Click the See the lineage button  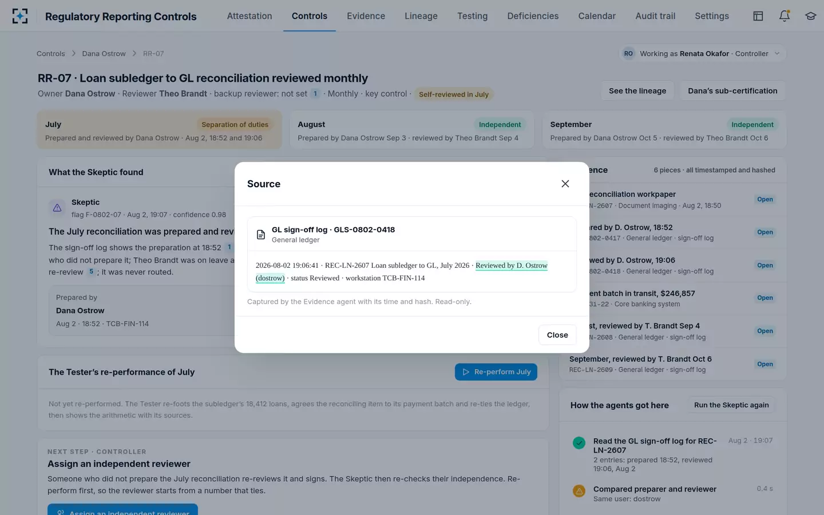[637, 91]
